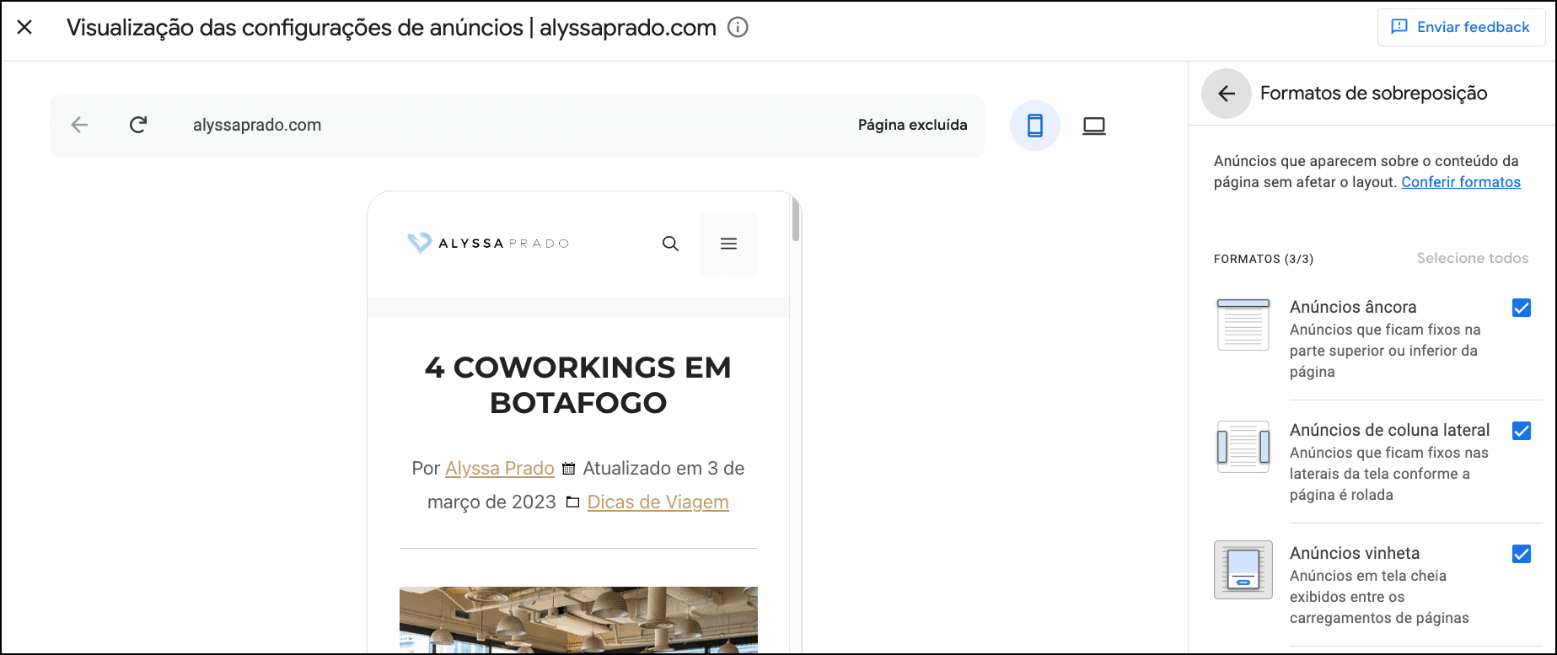Image resolution: width=1557 pixels, height=655 pixels.
Task: Uncheck the Anúncios de coluna lateral checkbox
Action: point(1522,431)
